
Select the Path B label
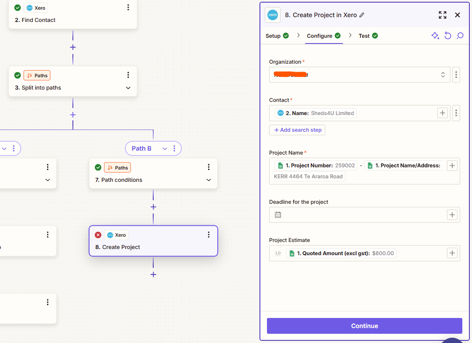pos(141,148)
